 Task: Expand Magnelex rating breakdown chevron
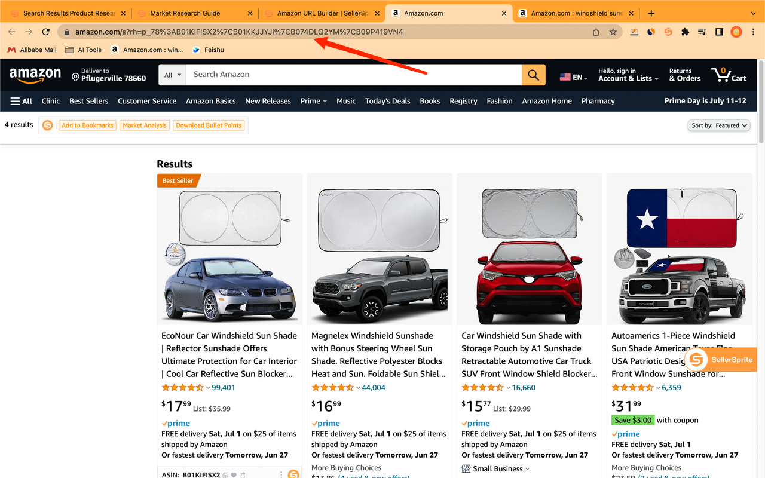tap(358, 388)
